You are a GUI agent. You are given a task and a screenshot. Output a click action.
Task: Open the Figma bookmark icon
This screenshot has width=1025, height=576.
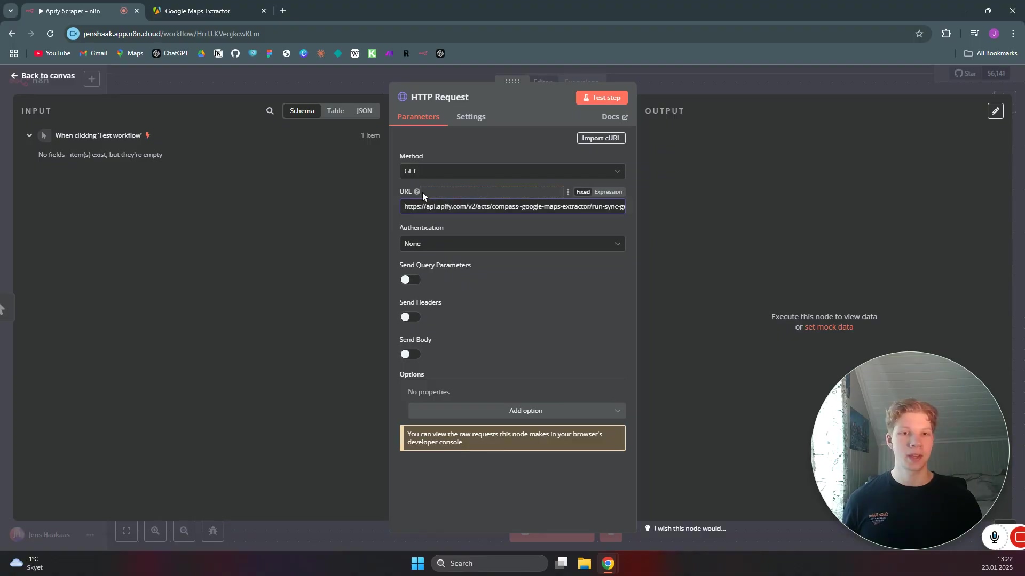(x=270, y=53)
